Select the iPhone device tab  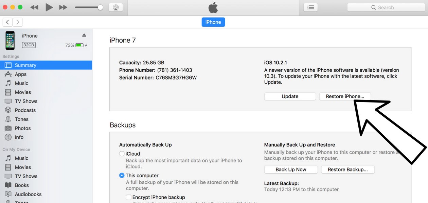[x=213, y=22]
